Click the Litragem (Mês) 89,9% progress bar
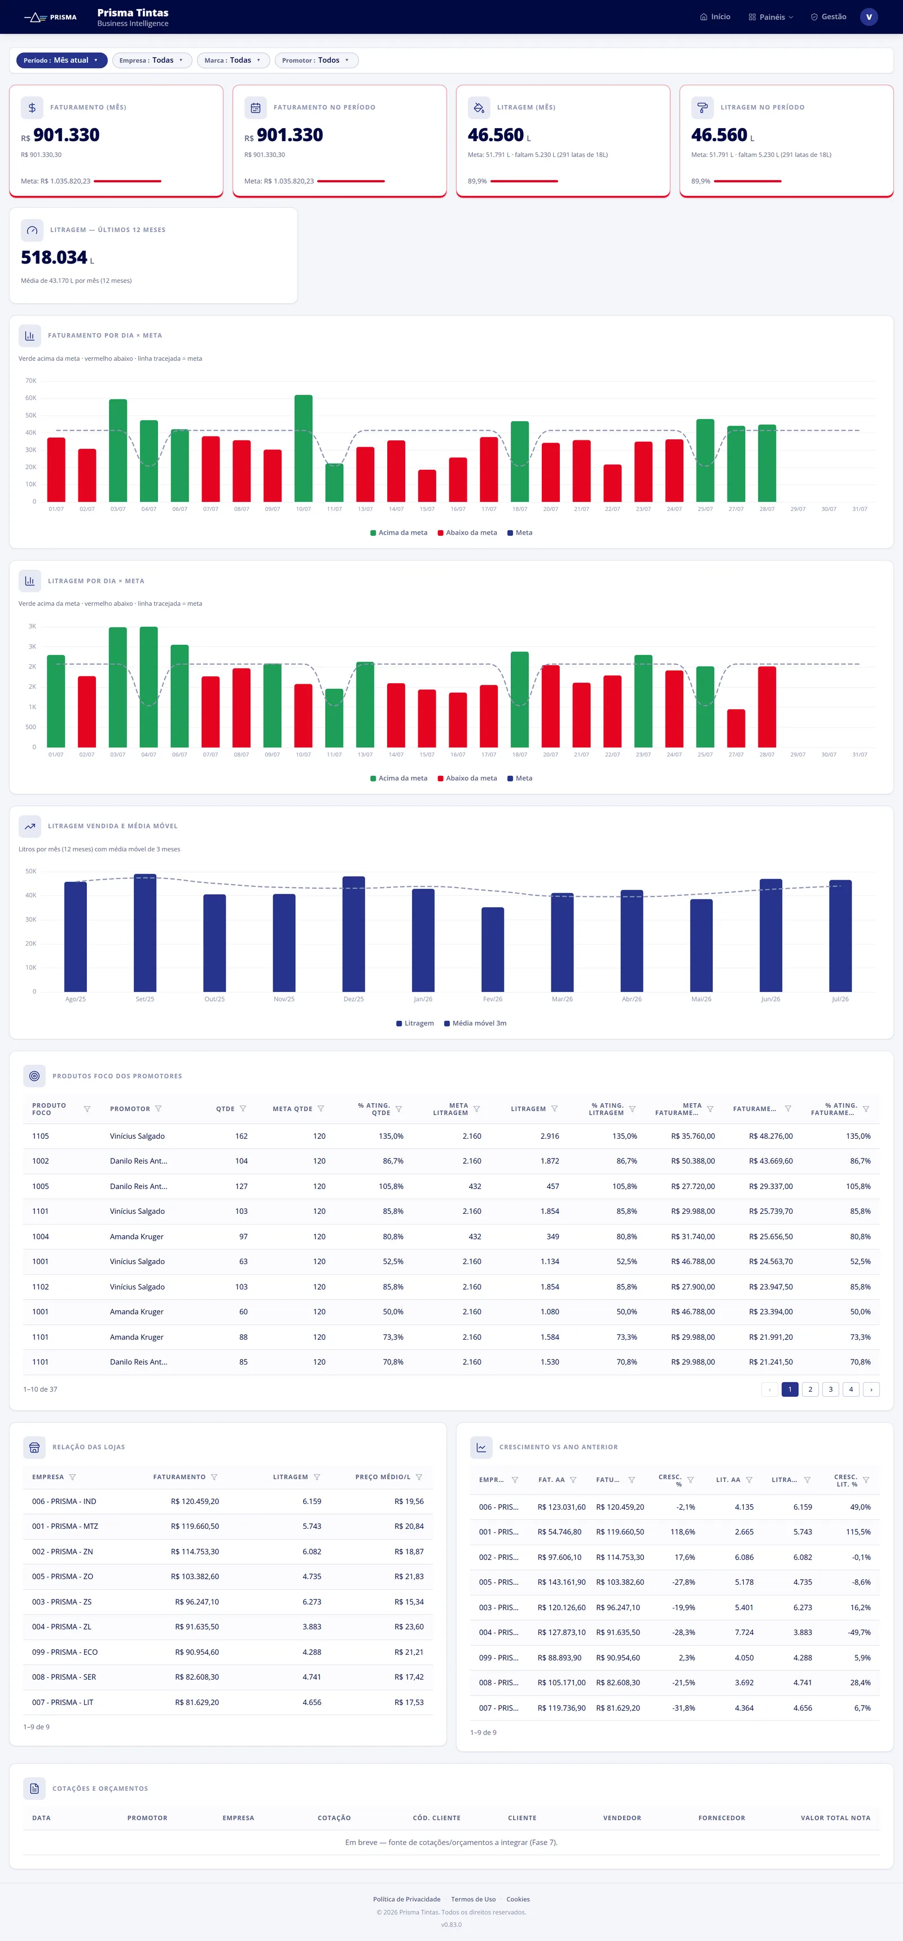 (x=524, y=182)
